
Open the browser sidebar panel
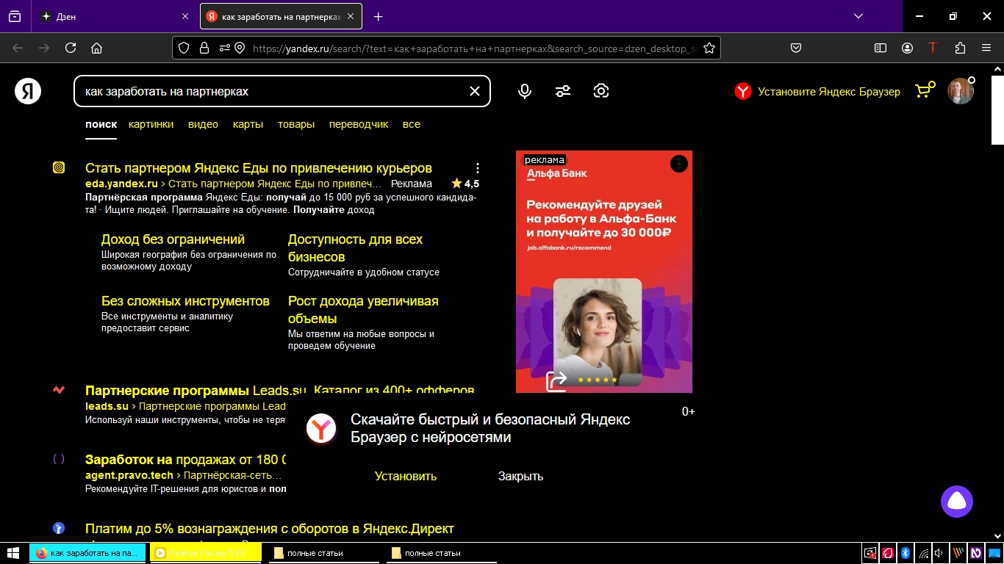(x=881, y=48)
